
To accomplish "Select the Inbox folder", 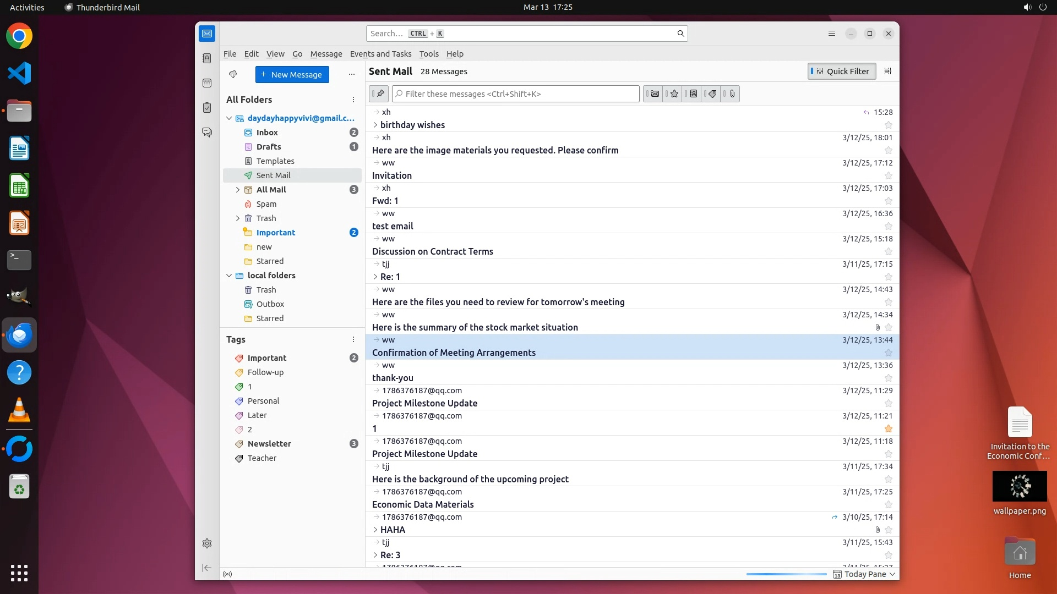I will click(x=267, y=133).
